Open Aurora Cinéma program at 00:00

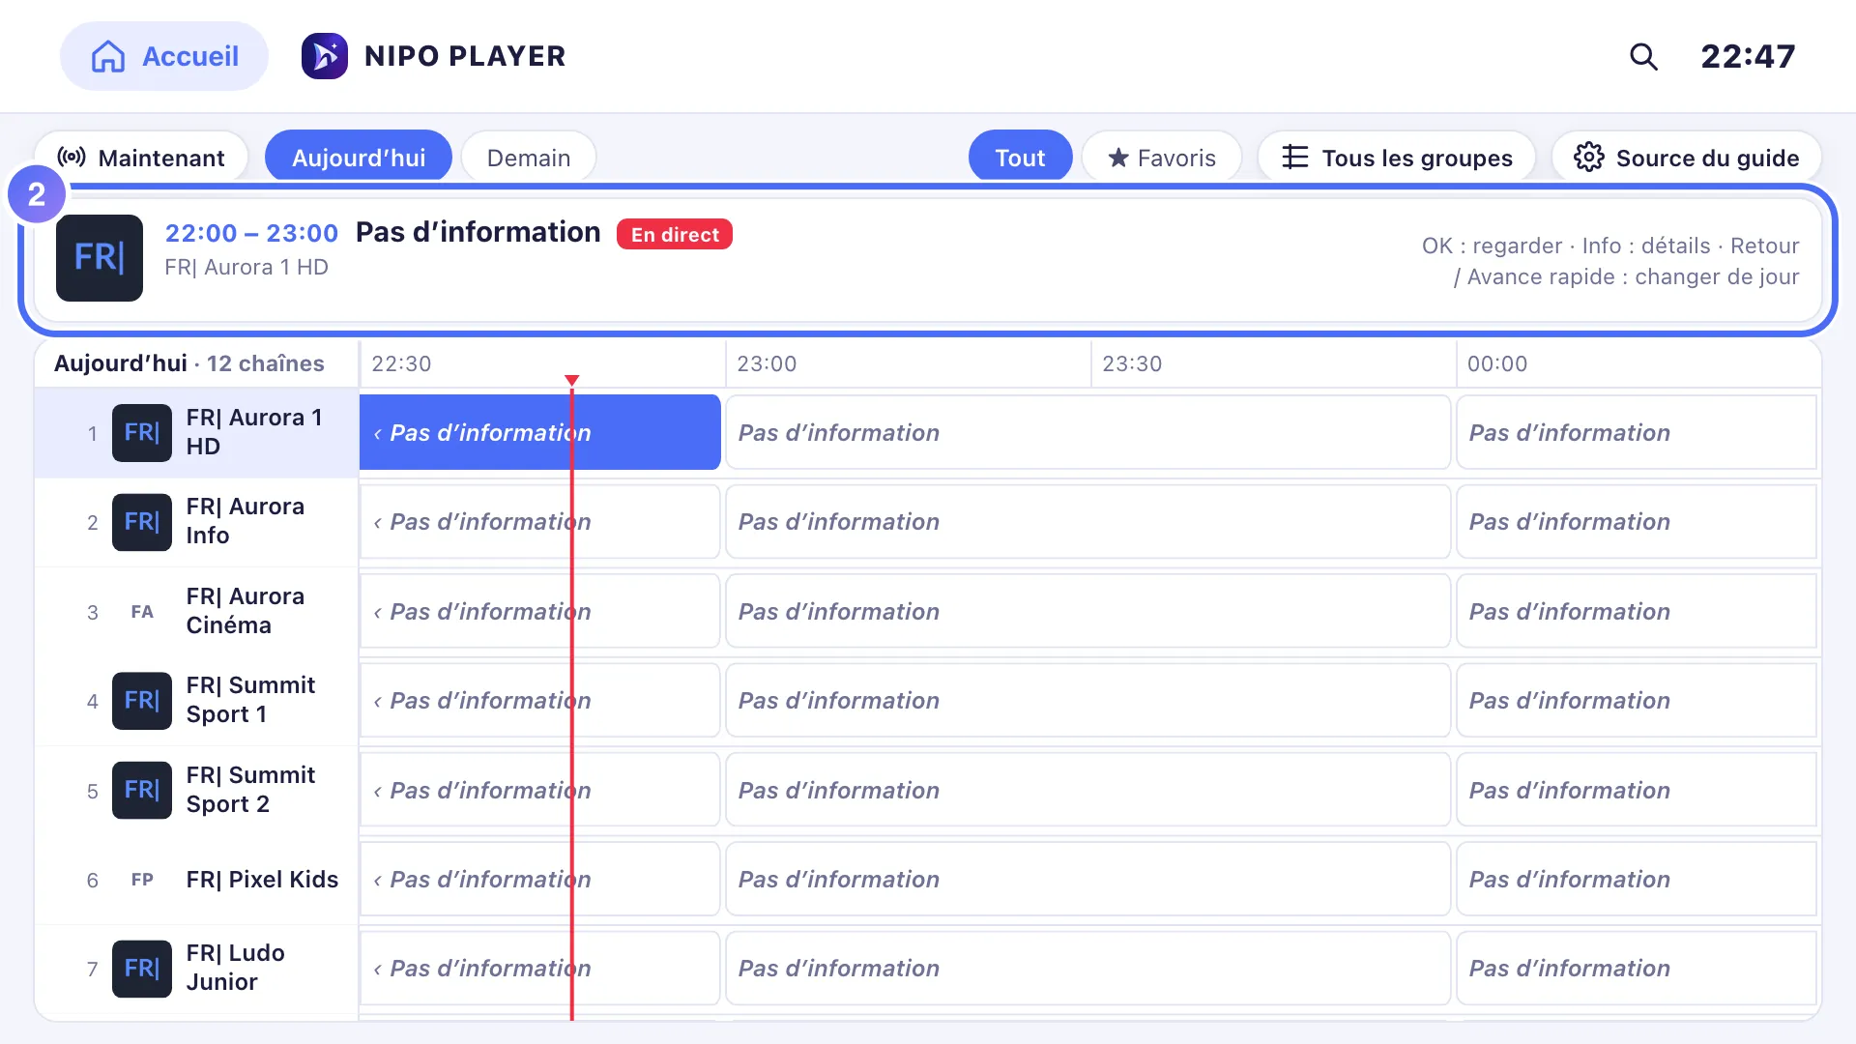click(x=1637, y=611)
